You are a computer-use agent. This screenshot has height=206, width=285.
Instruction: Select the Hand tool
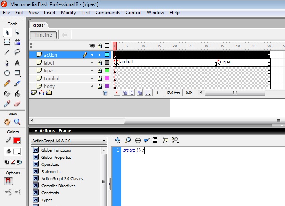(x=7, y=122)
